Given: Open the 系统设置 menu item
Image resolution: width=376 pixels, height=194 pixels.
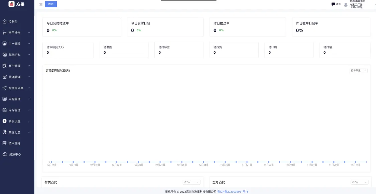Looking at the screenshot, I should tap(17, 121).
